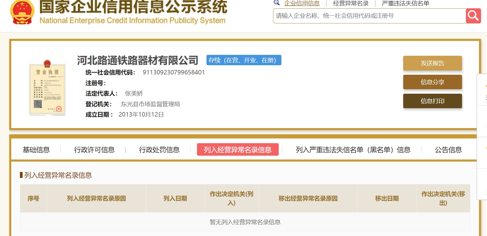The image size is (487, 236).
Task: Click the establishment date 2013年10月12日
Action: coord(141,114)
